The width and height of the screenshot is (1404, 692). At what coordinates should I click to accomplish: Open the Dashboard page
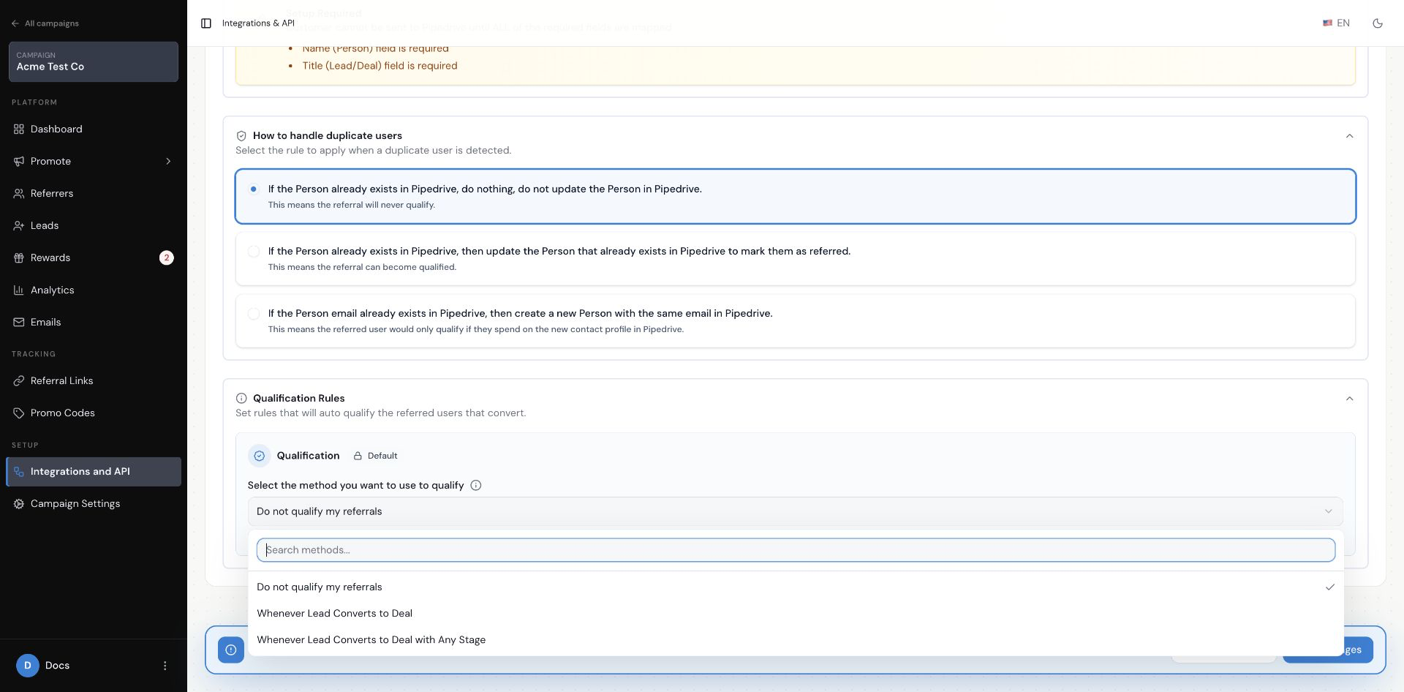click(x=94, y=129)
